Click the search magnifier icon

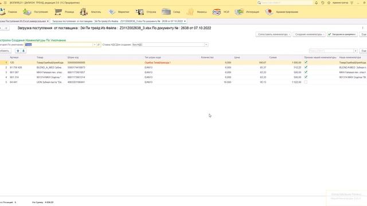coord(259,3)
